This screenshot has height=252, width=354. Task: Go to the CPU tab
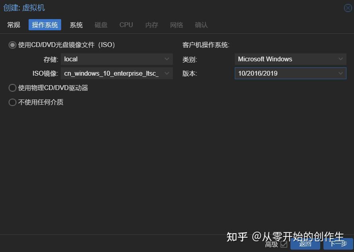tap(126, 25)
